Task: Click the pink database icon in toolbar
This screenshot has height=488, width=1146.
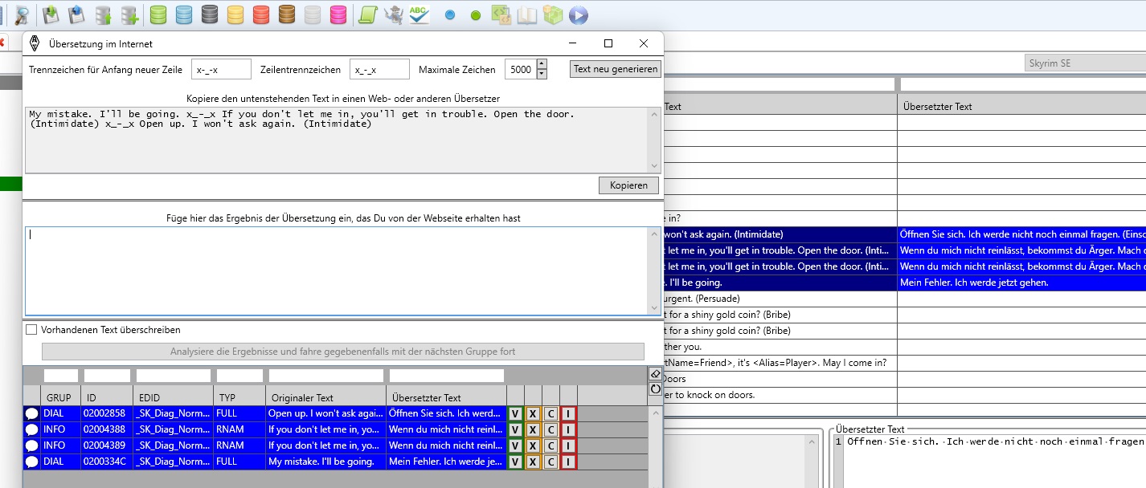Action: tap(338, 14)
